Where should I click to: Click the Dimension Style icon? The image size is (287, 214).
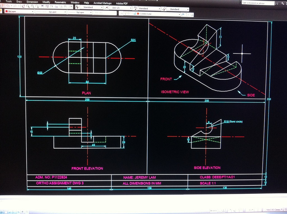106,8
